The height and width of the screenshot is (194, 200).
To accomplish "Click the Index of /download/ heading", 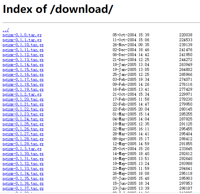I will pos(58,9).
